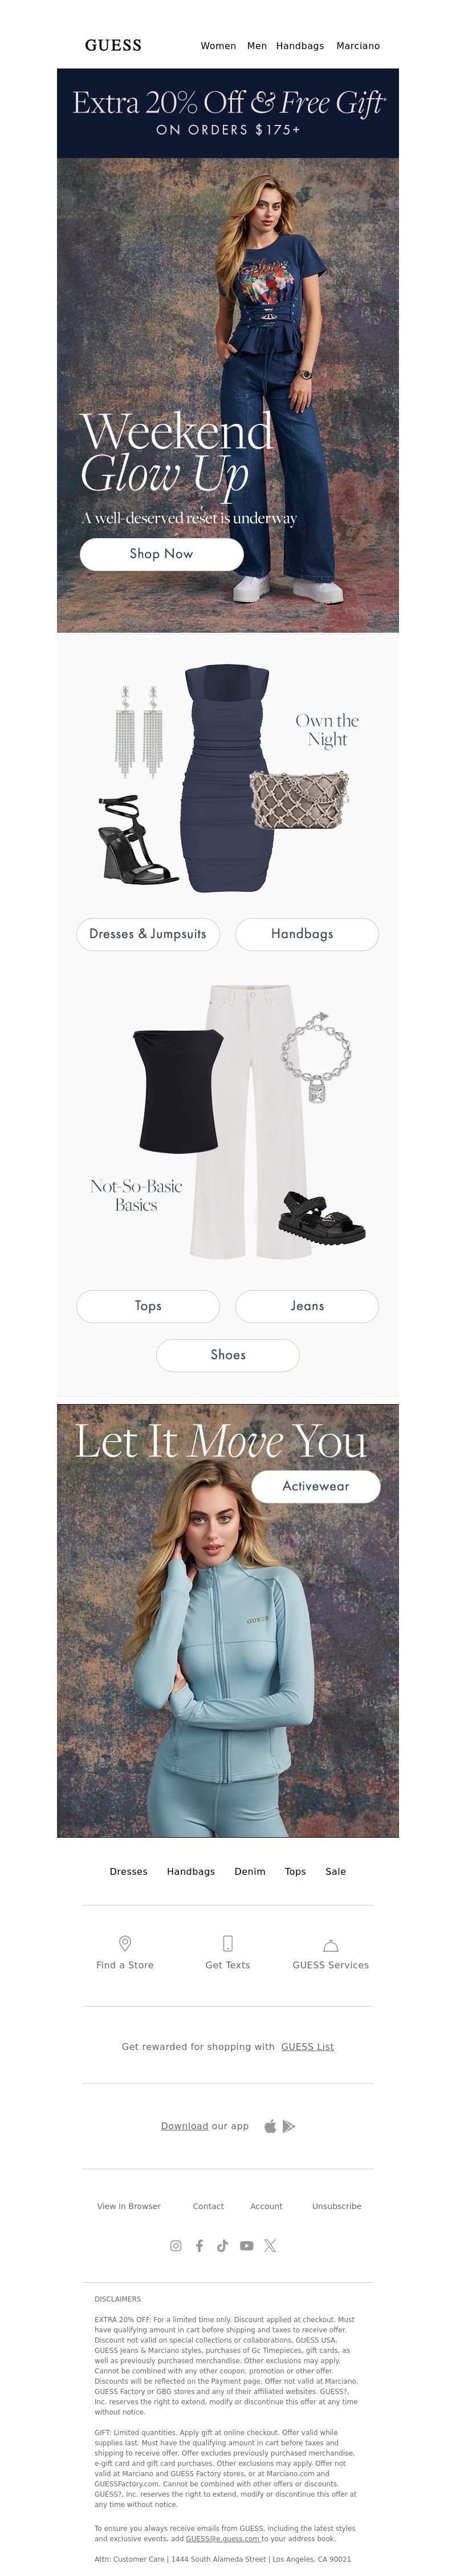Image resolution: width=456 pixels, height=2576 pixels.
Task: Click the Find a Store pin icon
Action: click(x=125, y=1943)
